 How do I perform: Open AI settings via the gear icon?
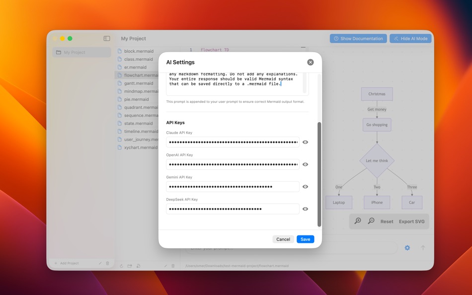pos(407,247)
